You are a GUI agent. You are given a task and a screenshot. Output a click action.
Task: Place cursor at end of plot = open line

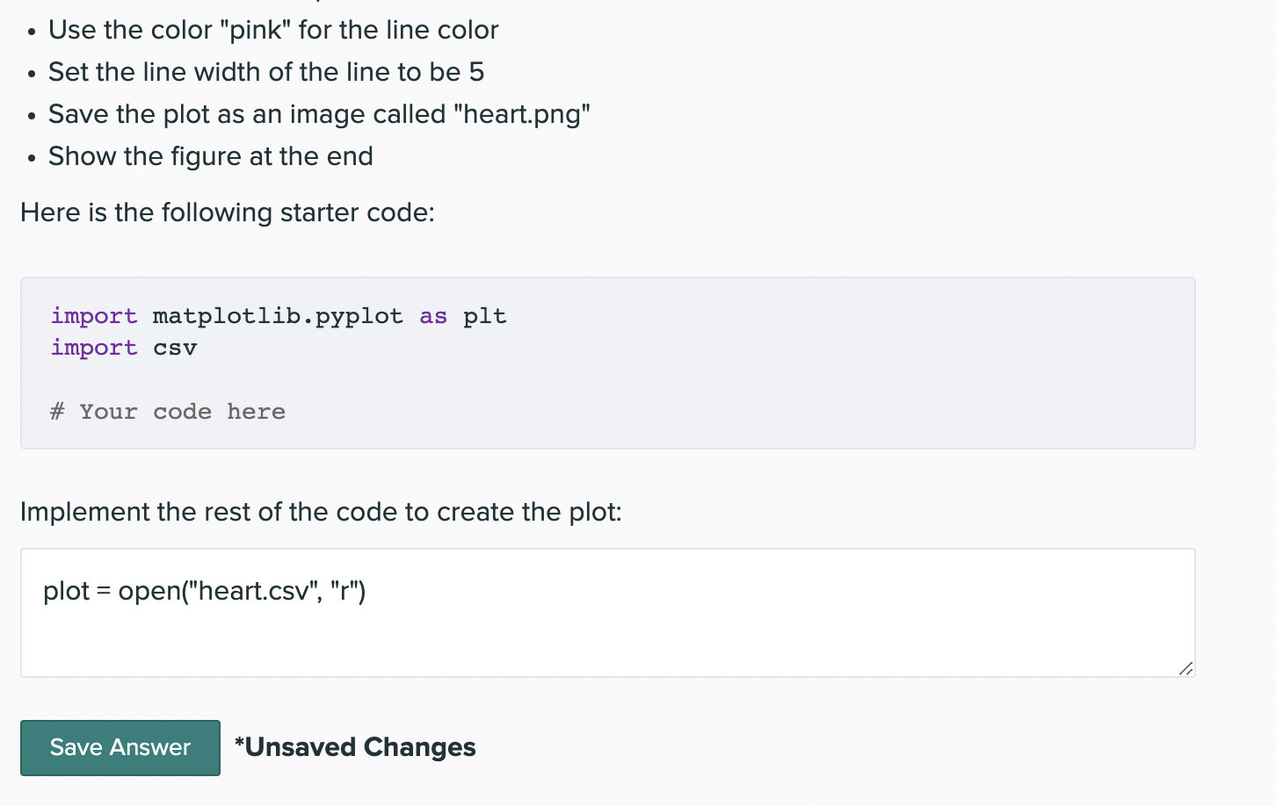click(367, 591)
